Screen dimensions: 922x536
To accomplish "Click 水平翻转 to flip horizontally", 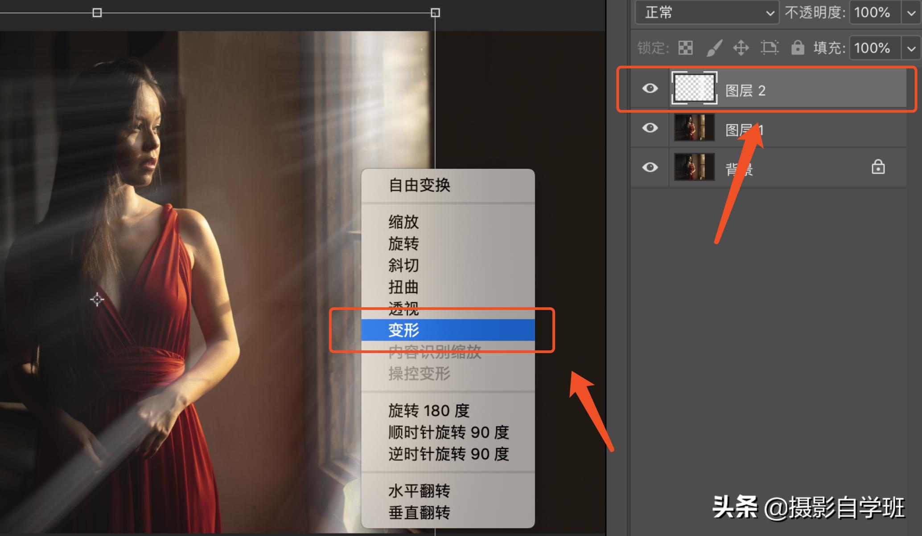I will pyautogui.click(x=419, y=490).
